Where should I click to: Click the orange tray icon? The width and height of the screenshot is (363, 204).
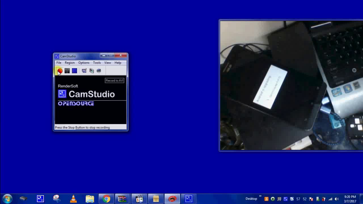tap(266, 199)
